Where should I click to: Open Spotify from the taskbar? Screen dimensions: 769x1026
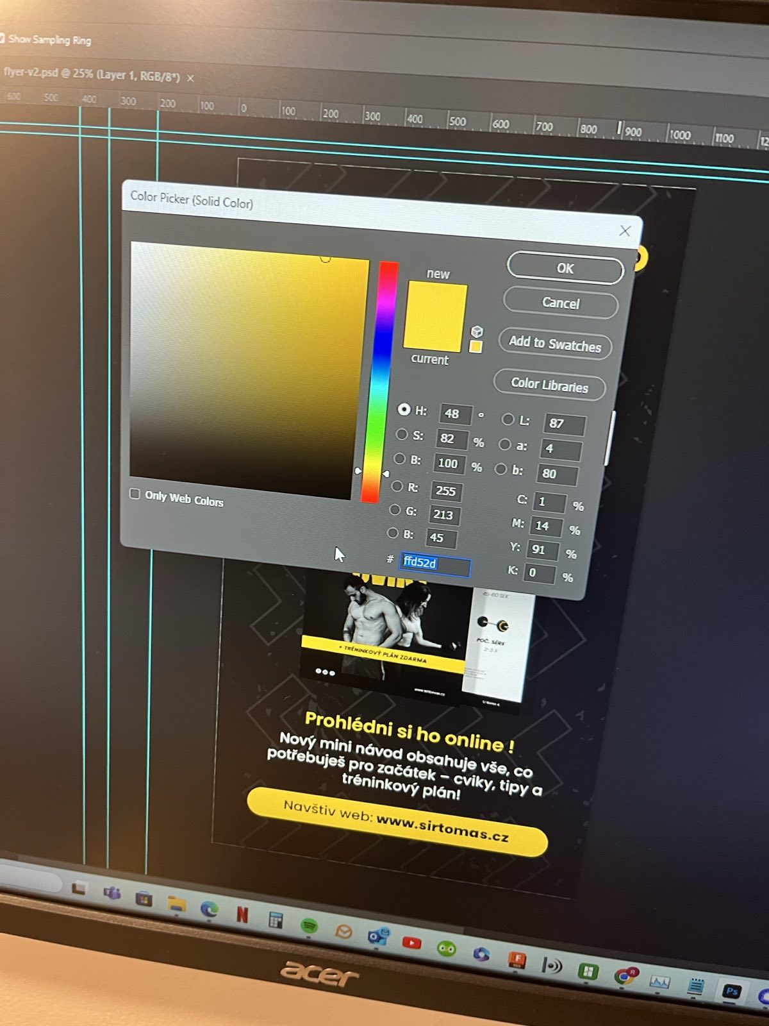pyautogui.click(x=310, y=925)
